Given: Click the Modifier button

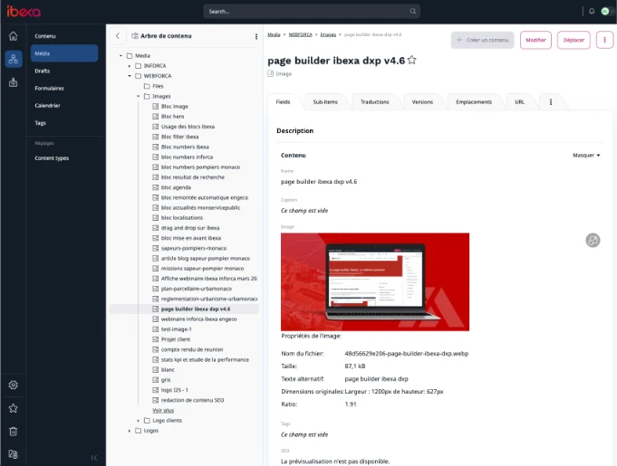Looking at the screenshot, I should point(535,40).
